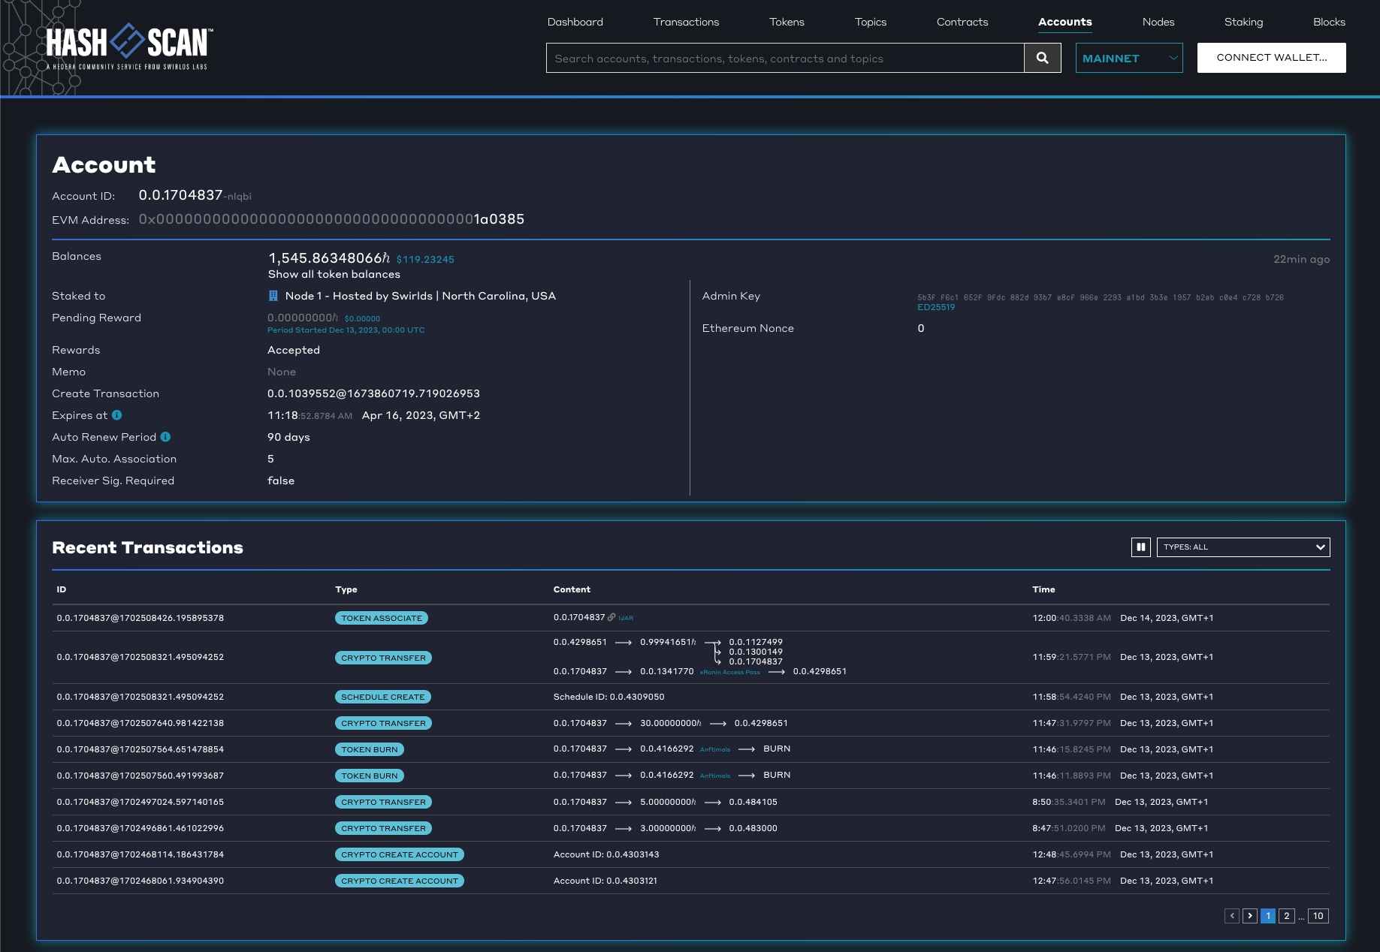The height and width of the screenshot is (952, 1380).
Task: Open the Staking tab
Action: (1243, 22)
